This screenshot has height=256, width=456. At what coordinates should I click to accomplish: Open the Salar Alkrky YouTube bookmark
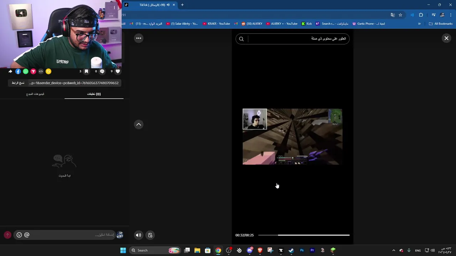click(x=182, y=24)
